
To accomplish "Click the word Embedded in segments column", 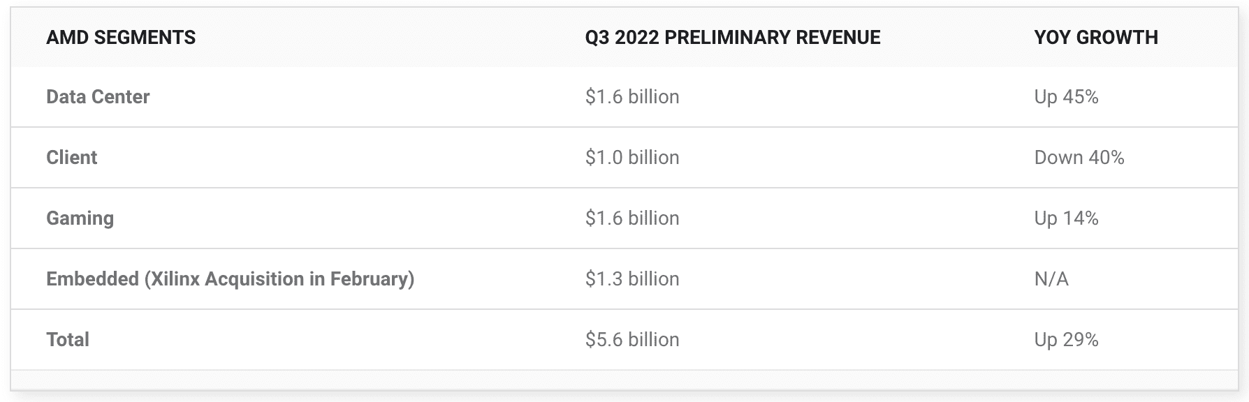I will click(92, 278).
